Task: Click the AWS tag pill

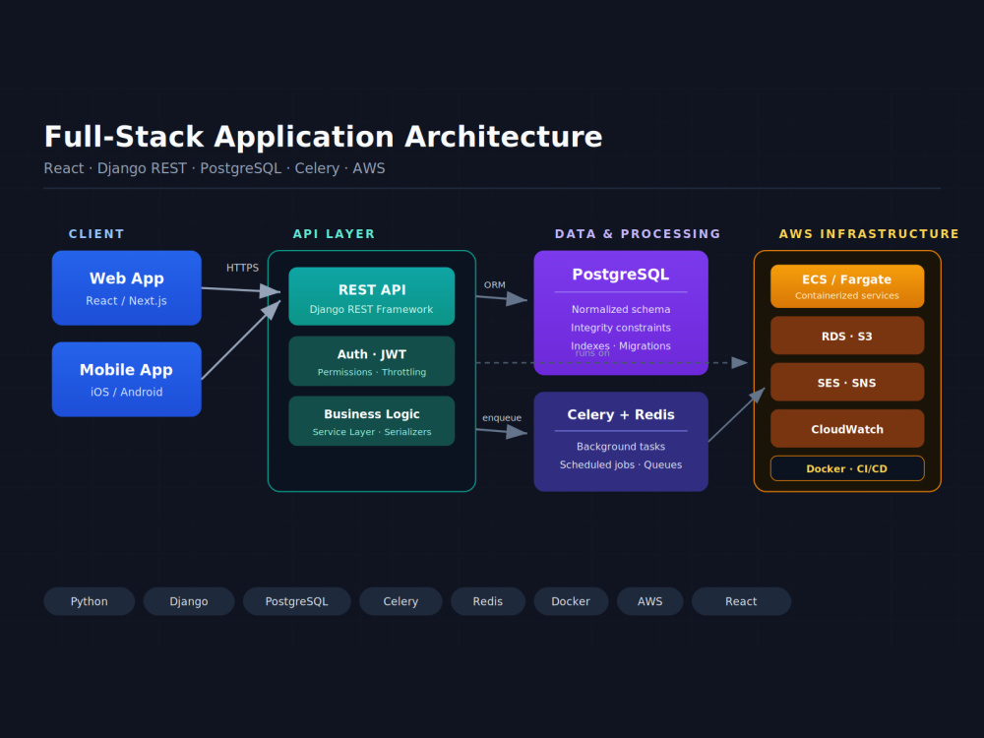Action: tap(650, 601)
